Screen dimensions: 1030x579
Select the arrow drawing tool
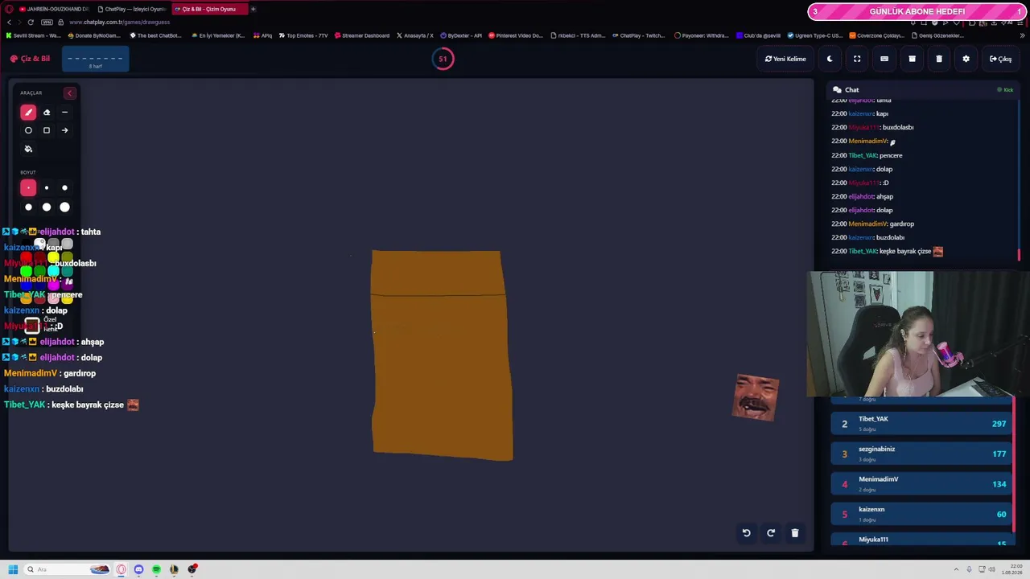(x=65, y=130)
